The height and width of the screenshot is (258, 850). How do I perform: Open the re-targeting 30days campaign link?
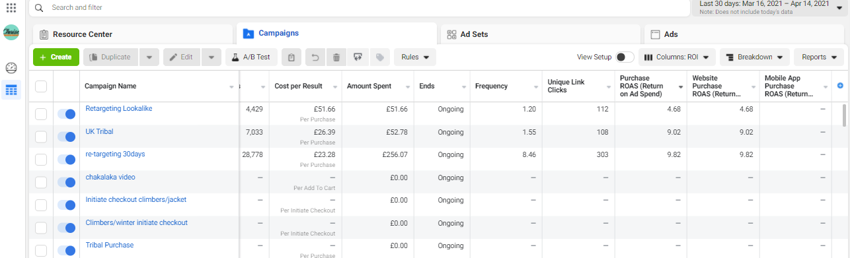[115, 154]
